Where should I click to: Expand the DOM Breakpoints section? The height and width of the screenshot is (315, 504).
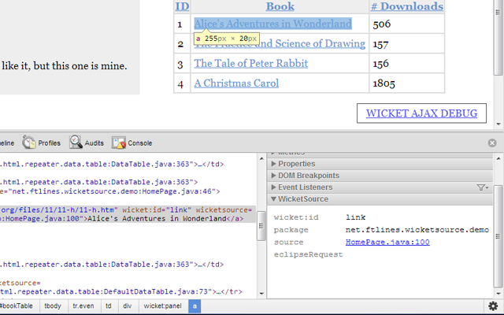pos(380,176)
